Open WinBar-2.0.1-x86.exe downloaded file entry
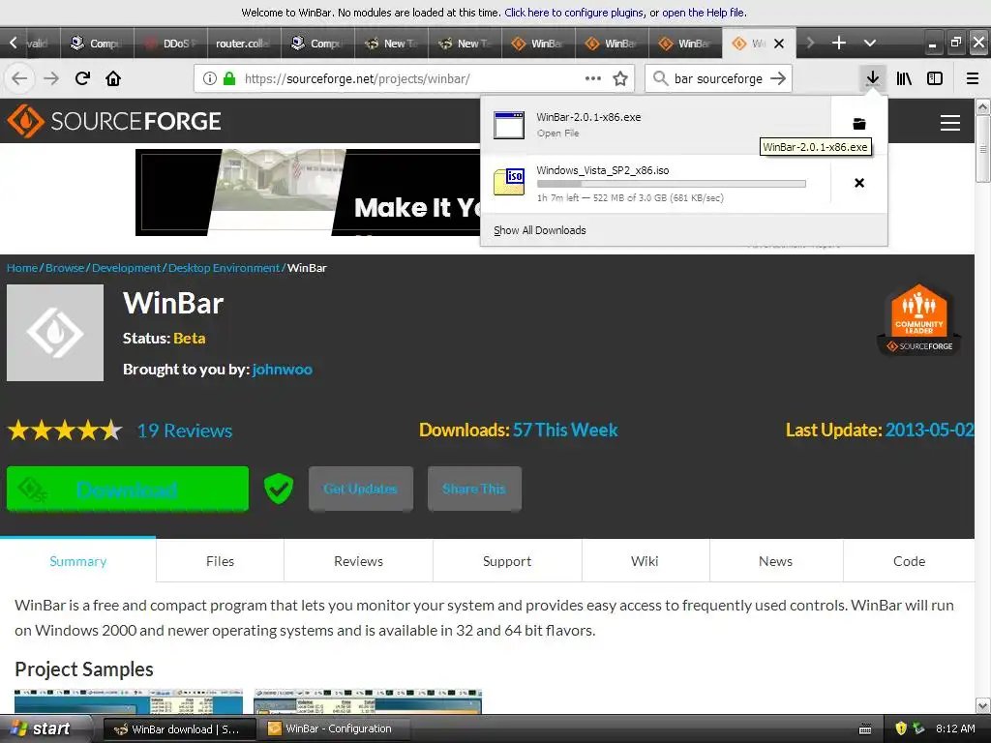Image resolution: width=991 pixels, height=743 pixels. tap(655, 125)
